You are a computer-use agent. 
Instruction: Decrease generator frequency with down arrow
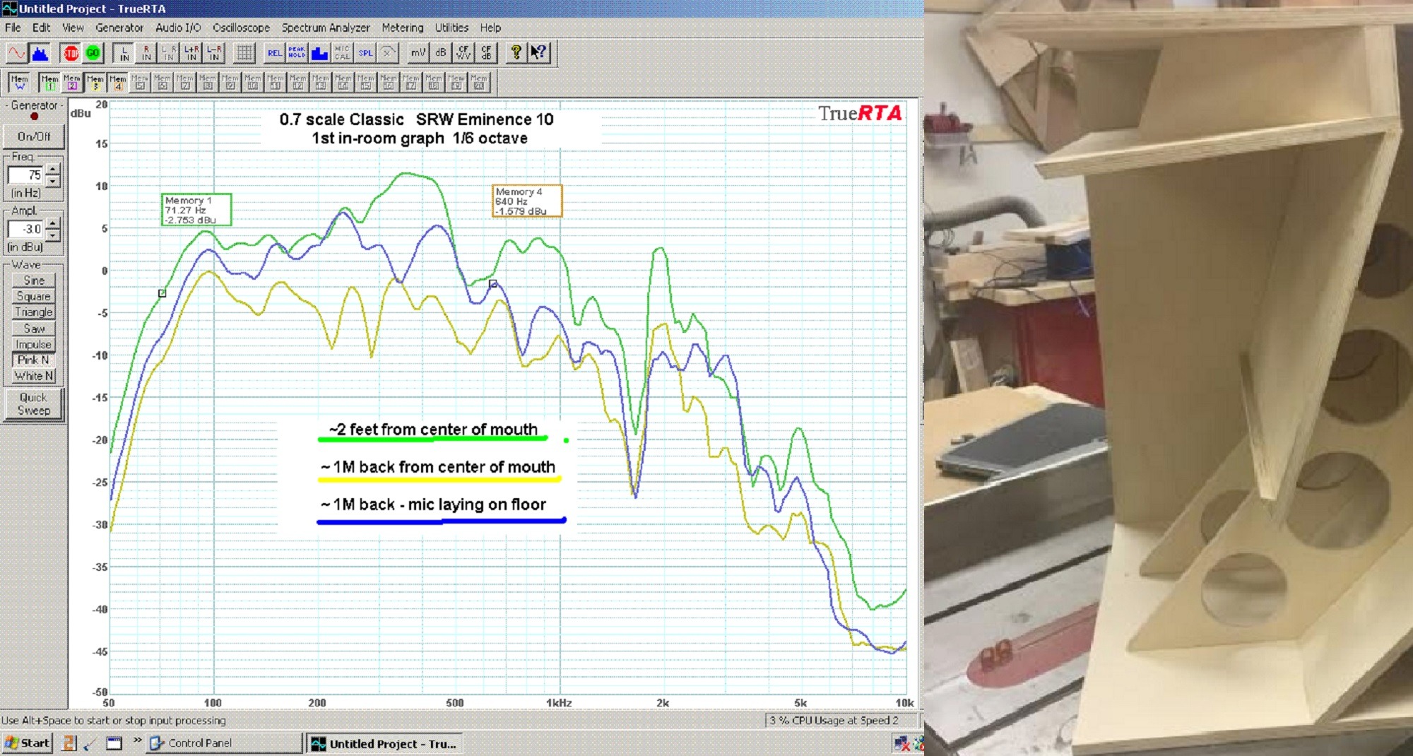tap(52, 181)
